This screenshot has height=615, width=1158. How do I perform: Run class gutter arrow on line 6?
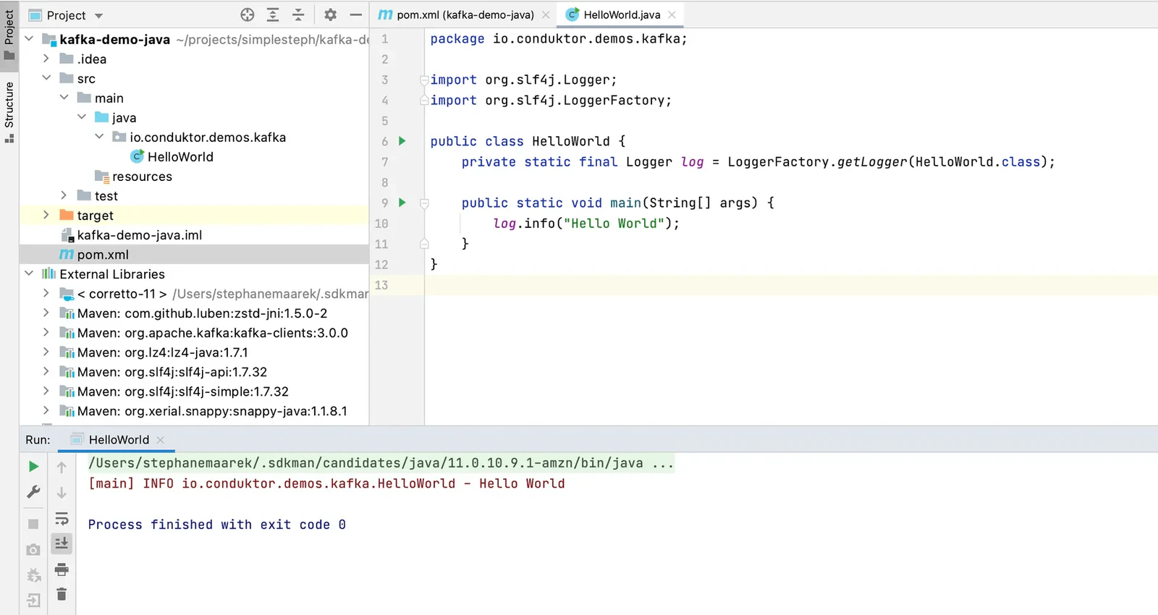pyautogui.click(x=402, y=141)
